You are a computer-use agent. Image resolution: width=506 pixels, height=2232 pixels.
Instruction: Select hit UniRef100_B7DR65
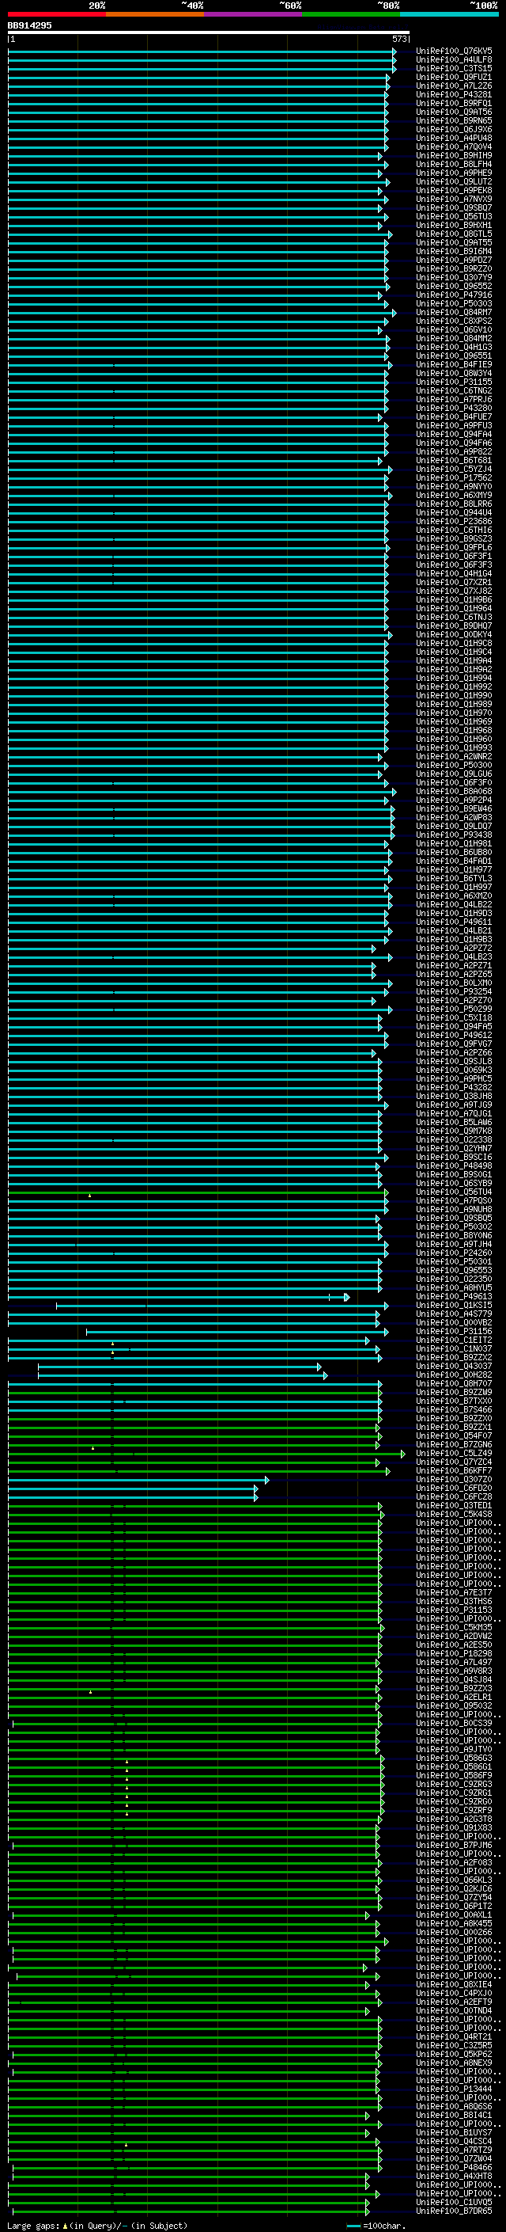click(454, 2211)
